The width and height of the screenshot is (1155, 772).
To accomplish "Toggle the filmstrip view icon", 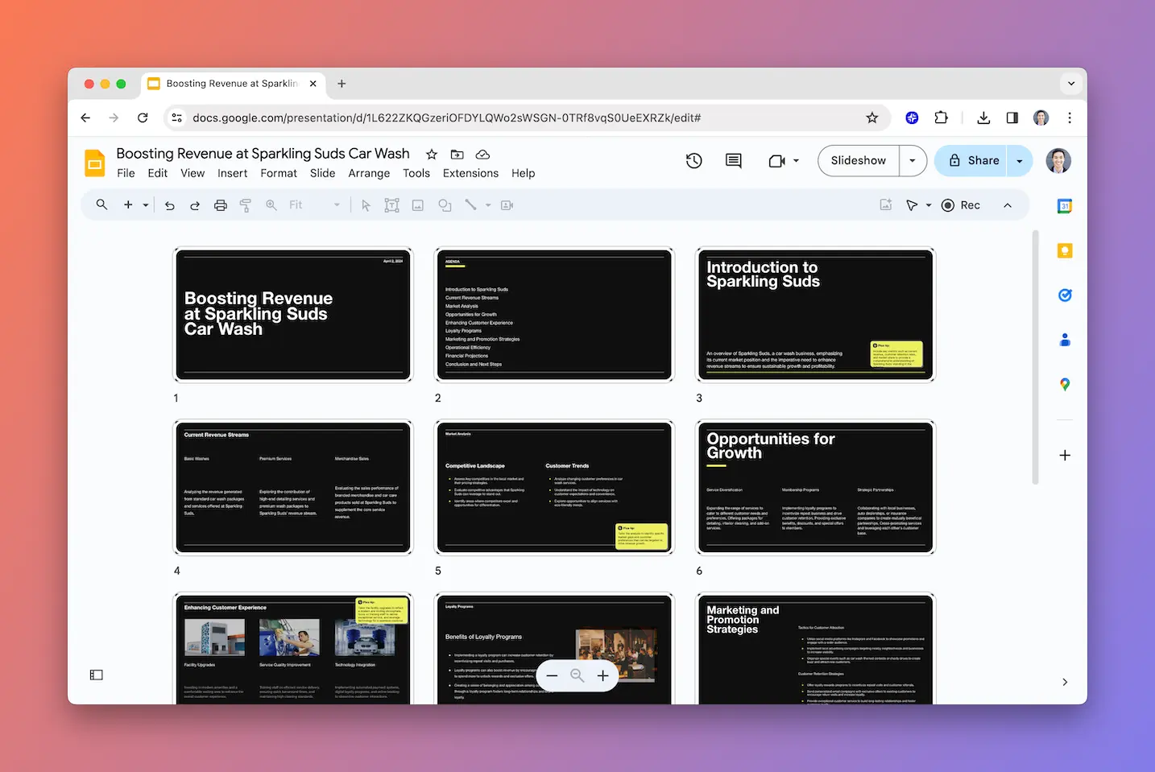I will tap(97, 675).
